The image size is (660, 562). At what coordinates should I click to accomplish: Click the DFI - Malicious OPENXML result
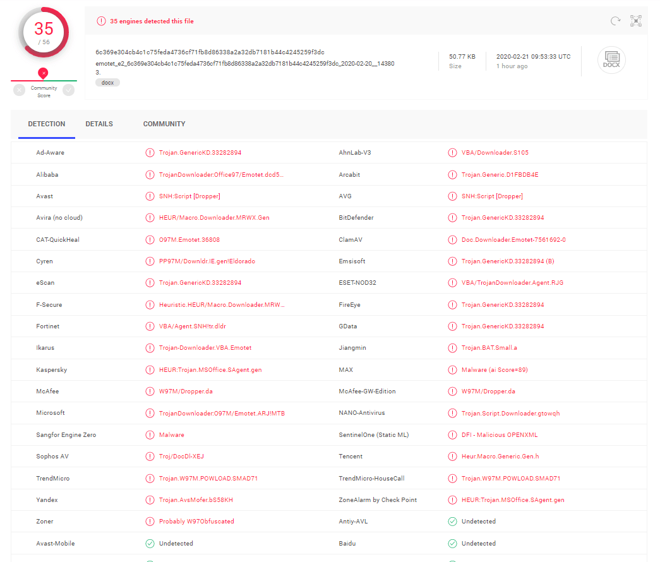tap(500, 435)
